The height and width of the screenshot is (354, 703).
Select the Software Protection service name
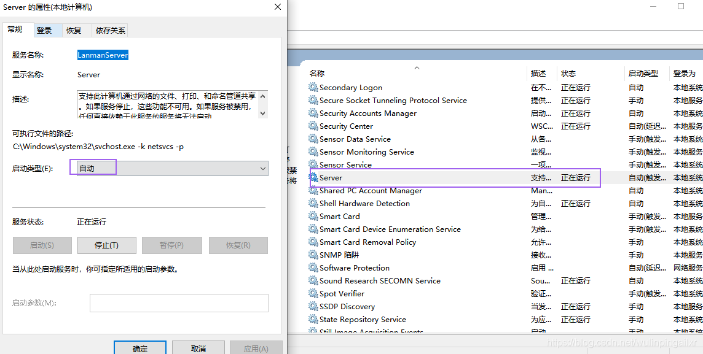354,267
